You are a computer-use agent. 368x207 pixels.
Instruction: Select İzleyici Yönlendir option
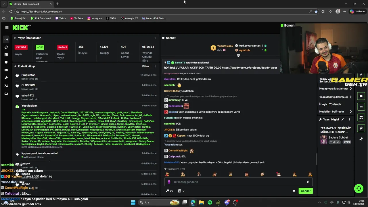coord(330,104)
